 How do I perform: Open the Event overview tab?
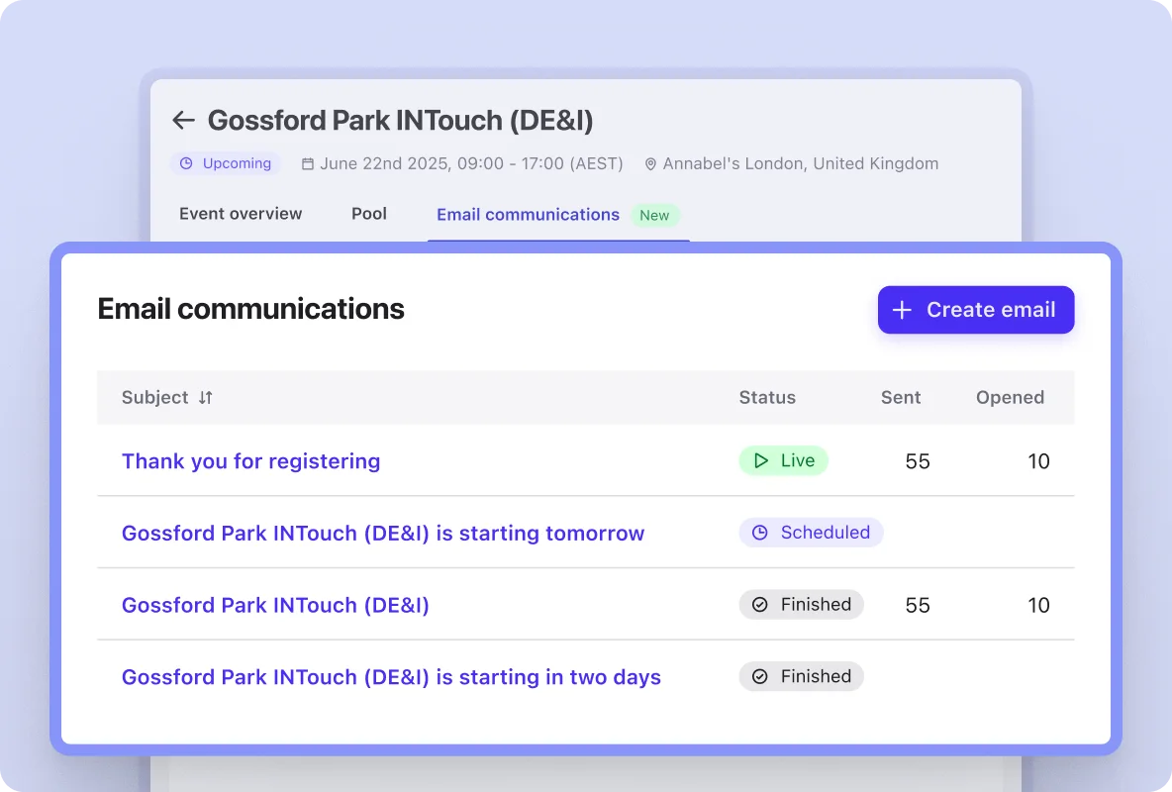click(241, 214)
